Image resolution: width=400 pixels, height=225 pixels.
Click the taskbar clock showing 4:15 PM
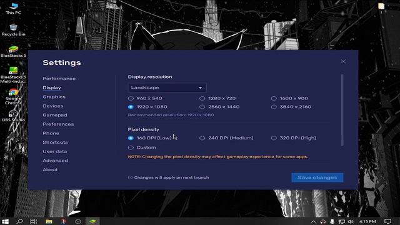point(367,221)
